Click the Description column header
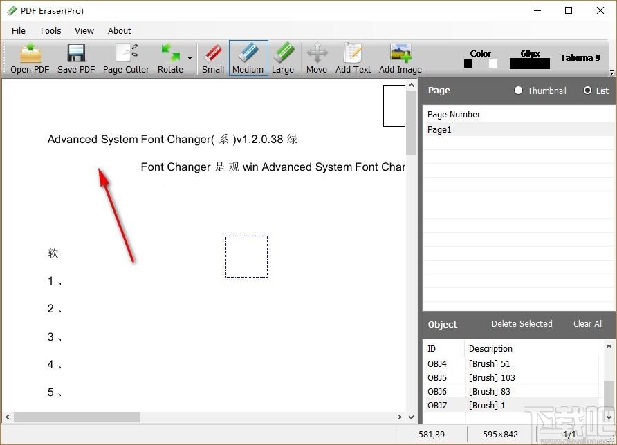The height and width of the screenshot is (445, 617). (x=532, y=349)
